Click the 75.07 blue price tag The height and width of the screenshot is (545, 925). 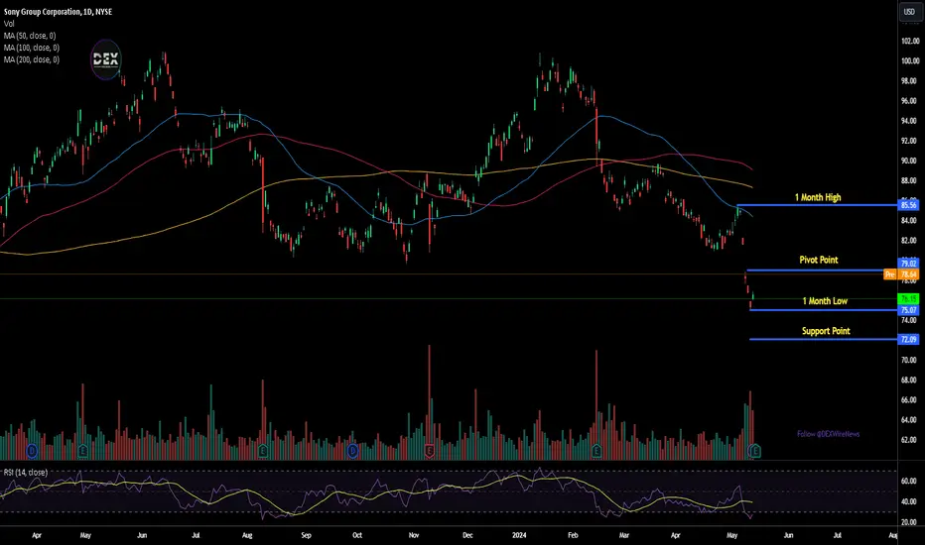(x=908, y=310)
